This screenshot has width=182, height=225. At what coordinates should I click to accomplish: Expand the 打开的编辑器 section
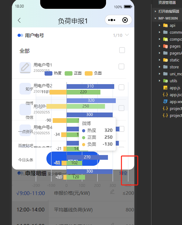(x=155, y=11)
